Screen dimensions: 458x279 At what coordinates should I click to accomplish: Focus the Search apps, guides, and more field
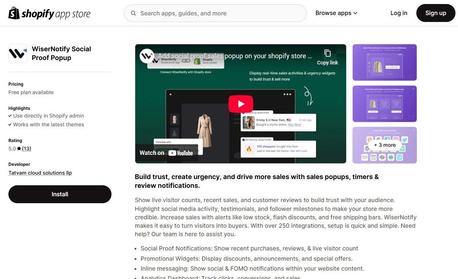(x=215, y=13)
